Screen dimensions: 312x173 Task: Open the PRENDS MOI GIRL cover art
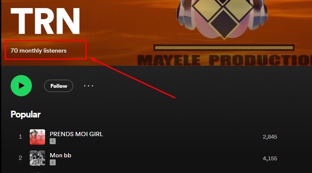point(37,137)
